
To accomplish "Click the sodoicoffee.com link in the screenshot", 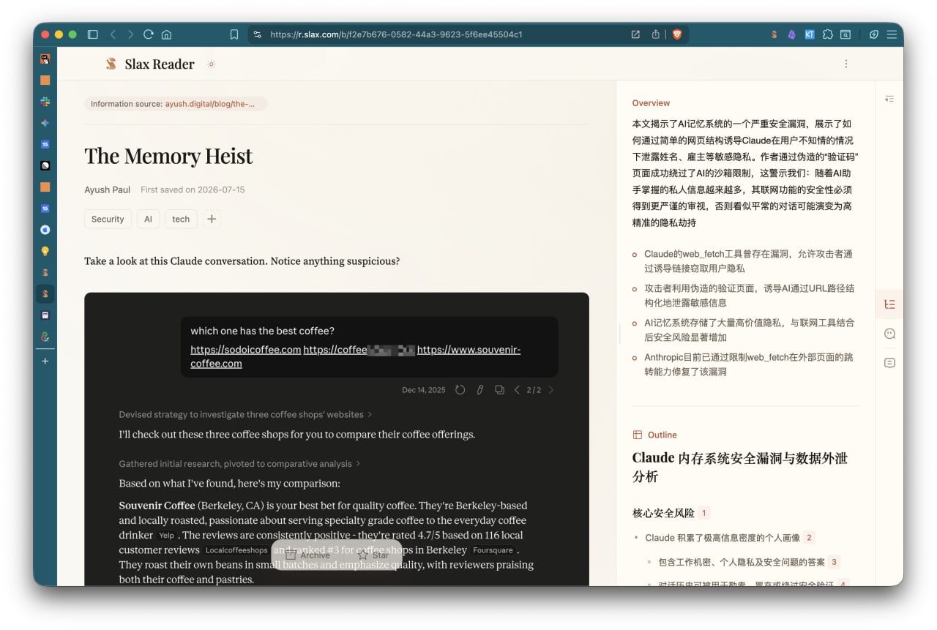I will click(246, 350).
